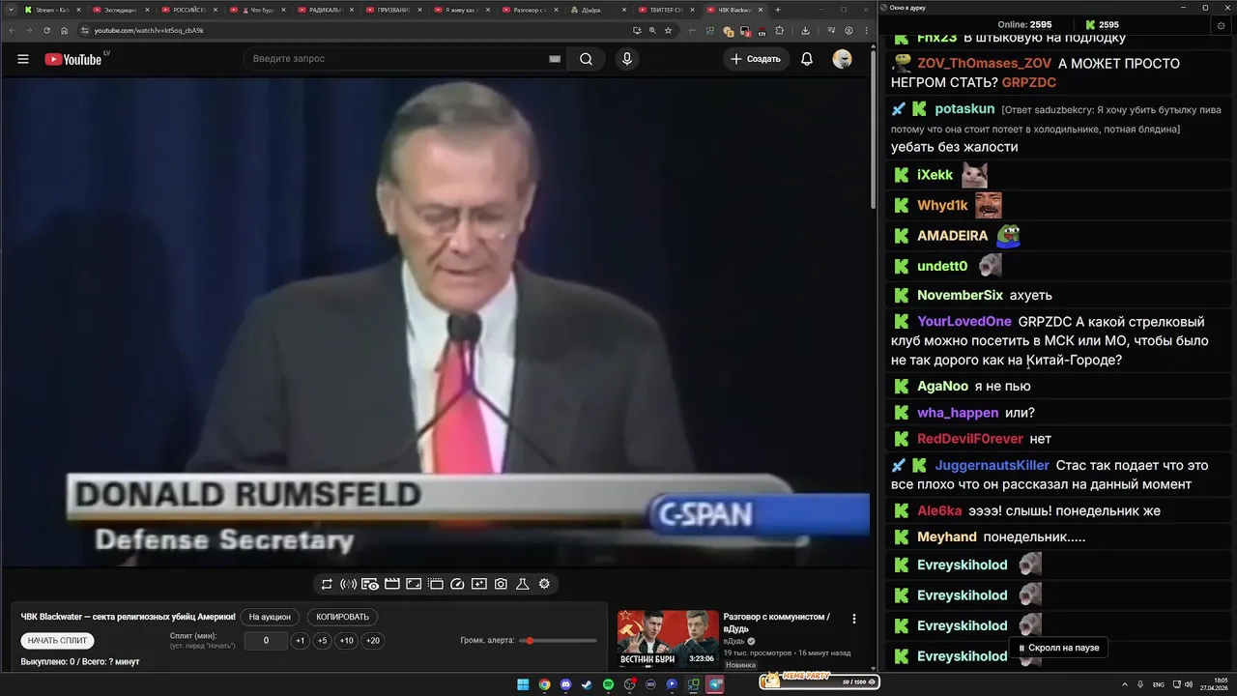Click the chat username potaskun

pos(964,108)
